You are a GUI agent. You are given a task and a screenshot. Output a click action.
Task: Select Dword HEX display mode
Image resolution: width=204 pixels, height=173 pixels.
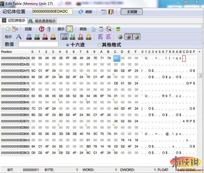(80, 37)
